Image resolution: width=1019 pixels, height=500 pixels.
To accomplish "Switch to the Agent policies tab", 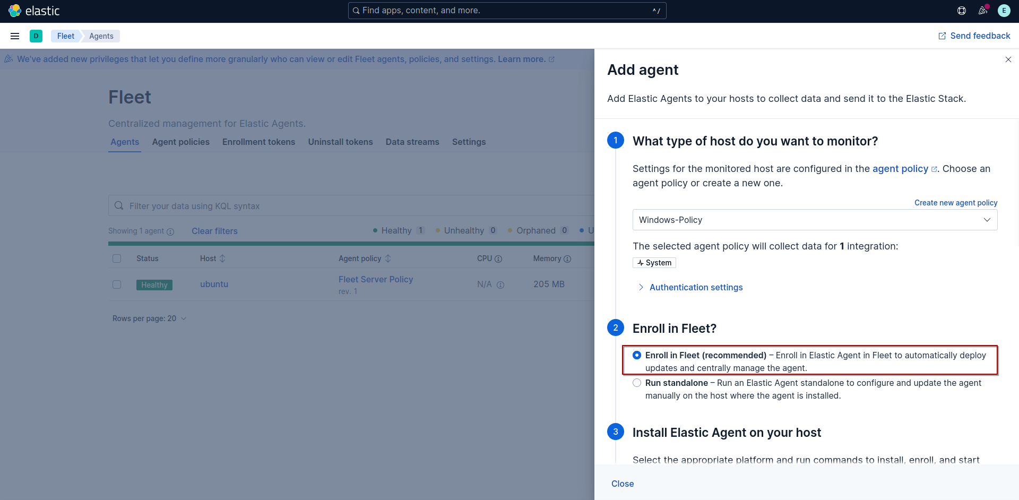I will pos(181,142).
